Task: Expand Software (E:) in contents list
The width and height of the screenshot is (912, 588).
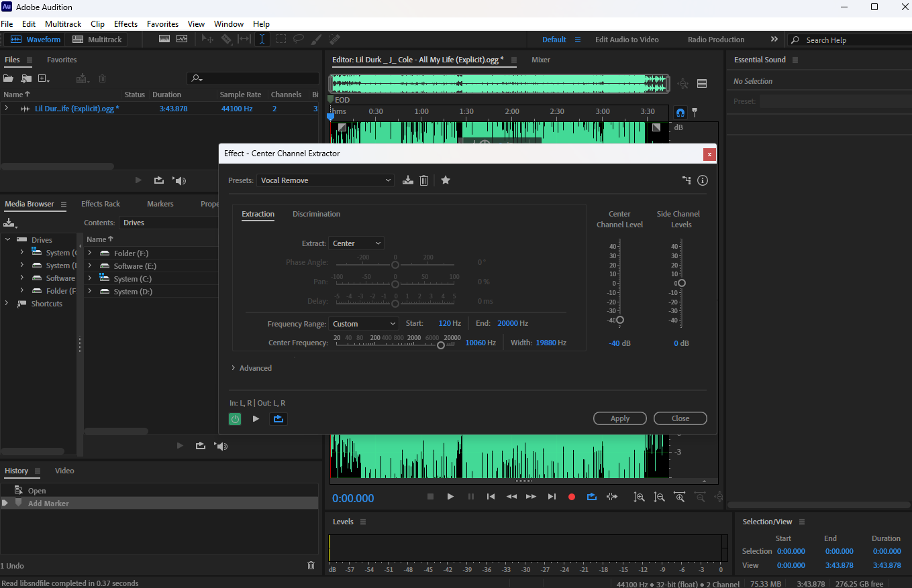Action: [x=90, y=266]
